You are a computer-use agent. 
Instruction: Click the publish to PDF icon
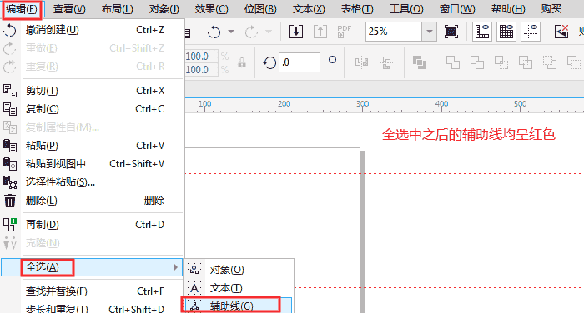point(344,32)
